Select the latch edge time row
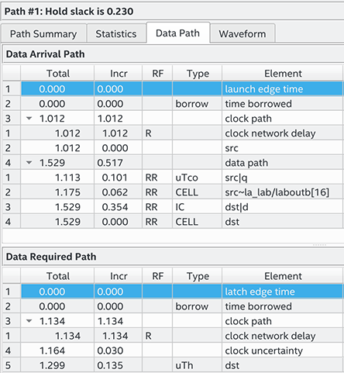 click(x=173, y=292)
